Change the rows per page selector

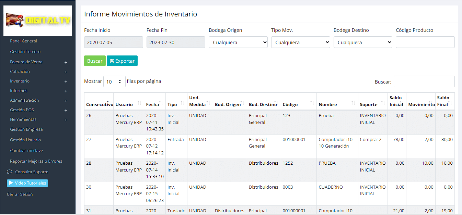click(x=114, y=82)
